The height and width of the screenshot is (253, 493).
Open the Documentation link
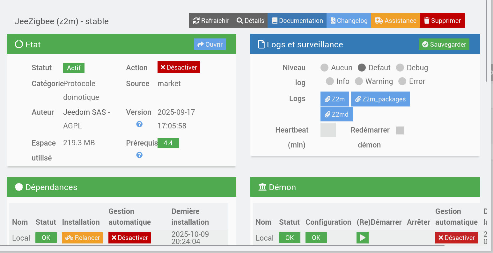[297, 20]
